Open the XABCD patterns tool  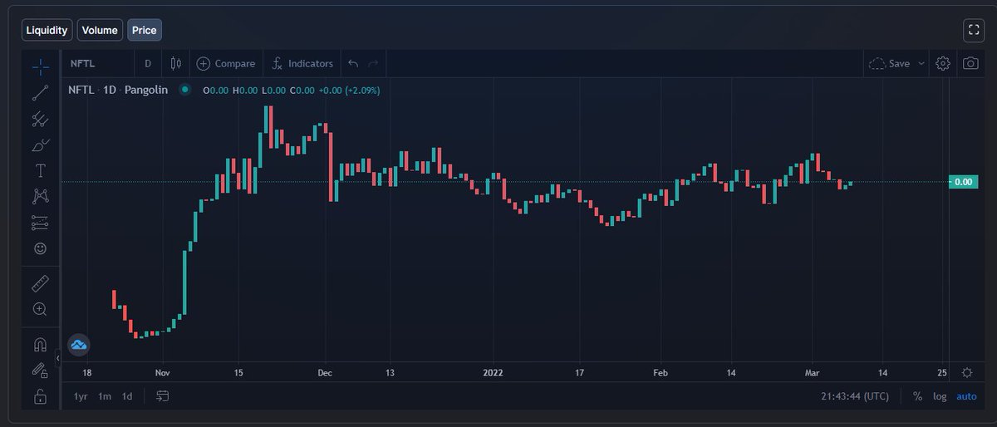pos(40,196)
